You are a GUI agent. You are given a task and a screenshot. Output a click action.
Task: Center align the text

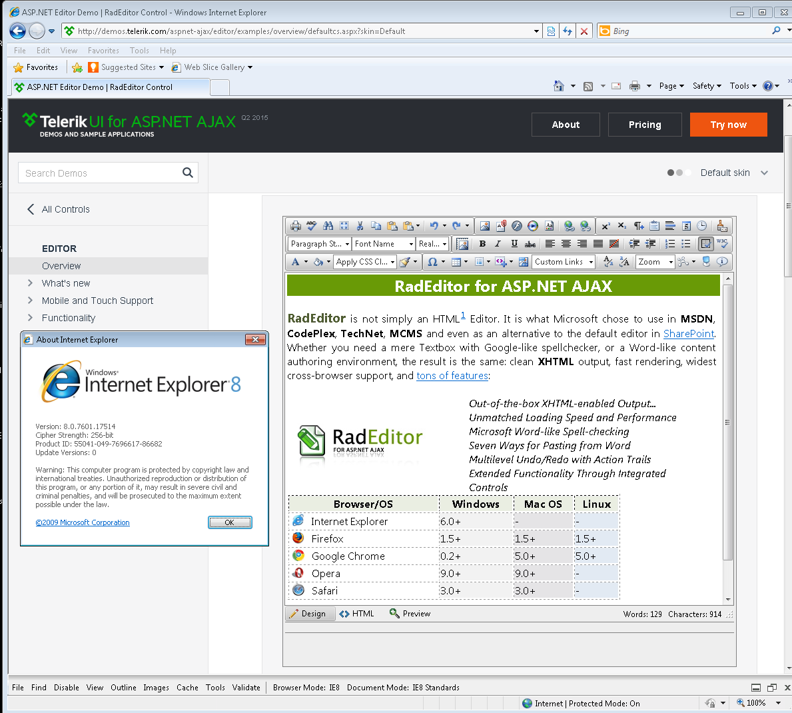coord(566,244)
